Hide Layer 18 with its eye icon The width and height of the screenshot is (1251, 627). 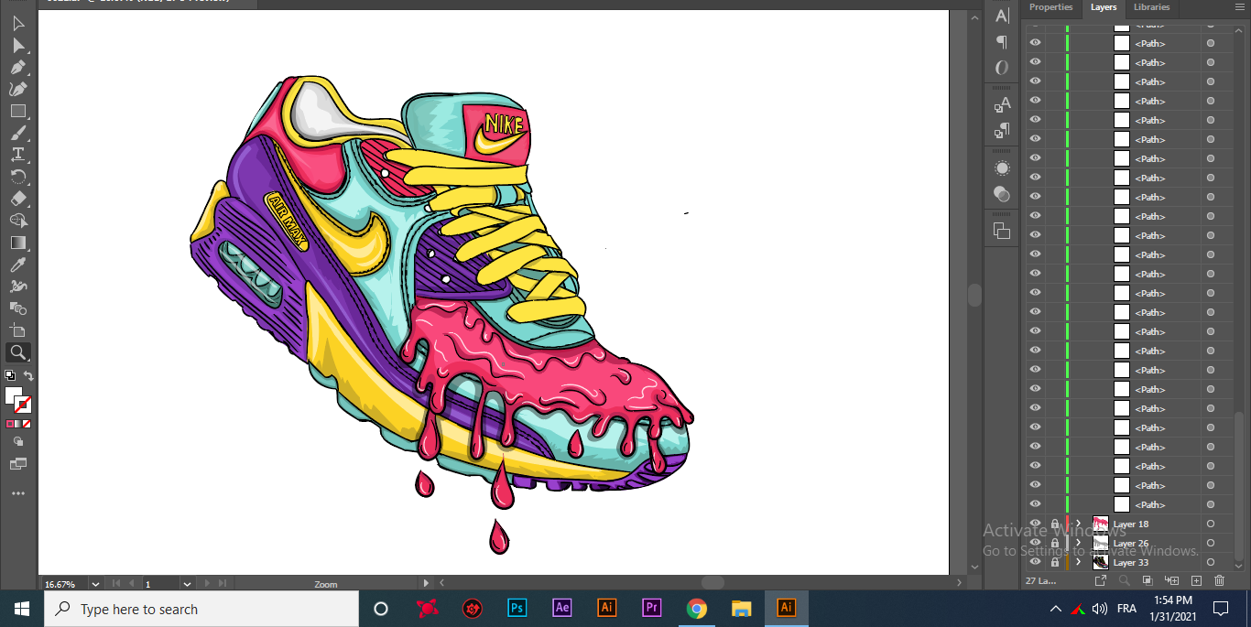[x=1035, y=524]
